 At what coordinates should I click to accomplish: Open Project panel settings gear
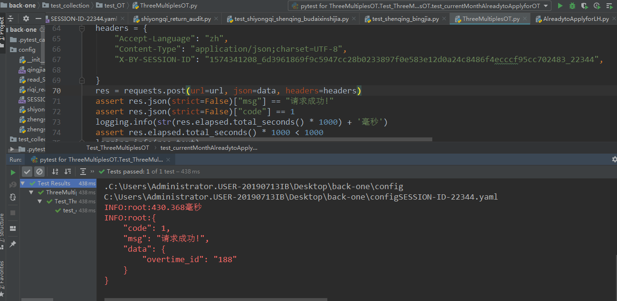tap(26, 19)
